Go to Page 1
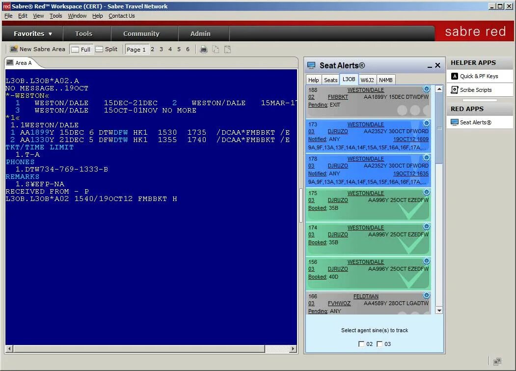516x371 pixels. point(136,50)
